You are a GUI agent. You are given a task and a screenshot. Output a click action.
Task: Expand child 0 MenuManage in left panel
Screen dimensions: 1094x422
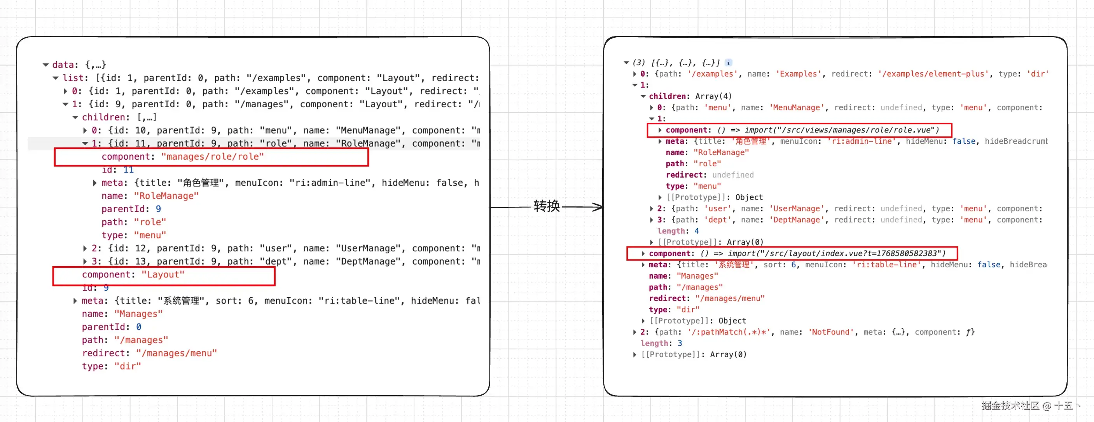tap(85, 131)
